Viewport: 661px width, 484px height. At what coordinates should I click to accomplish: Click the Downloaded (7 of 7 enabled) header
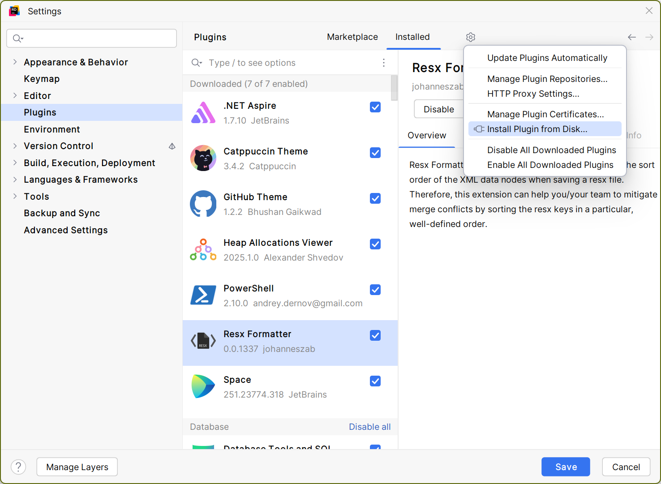[x=249, y=84]
